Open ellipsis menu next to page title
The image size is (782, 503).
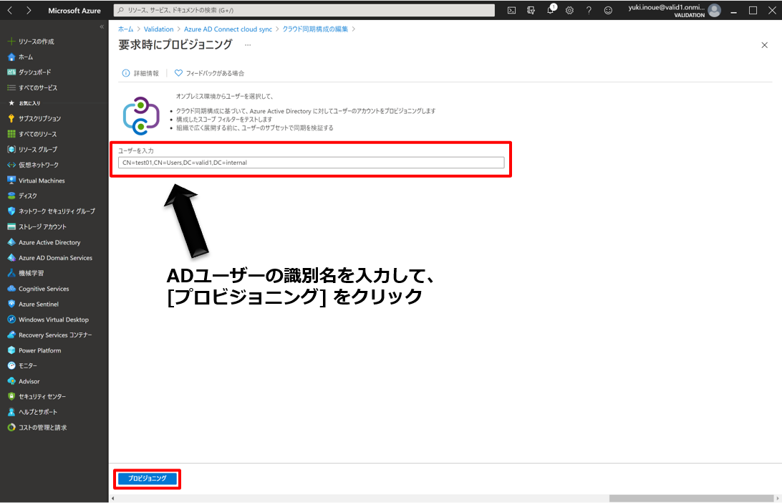click(x=248, y=45)
